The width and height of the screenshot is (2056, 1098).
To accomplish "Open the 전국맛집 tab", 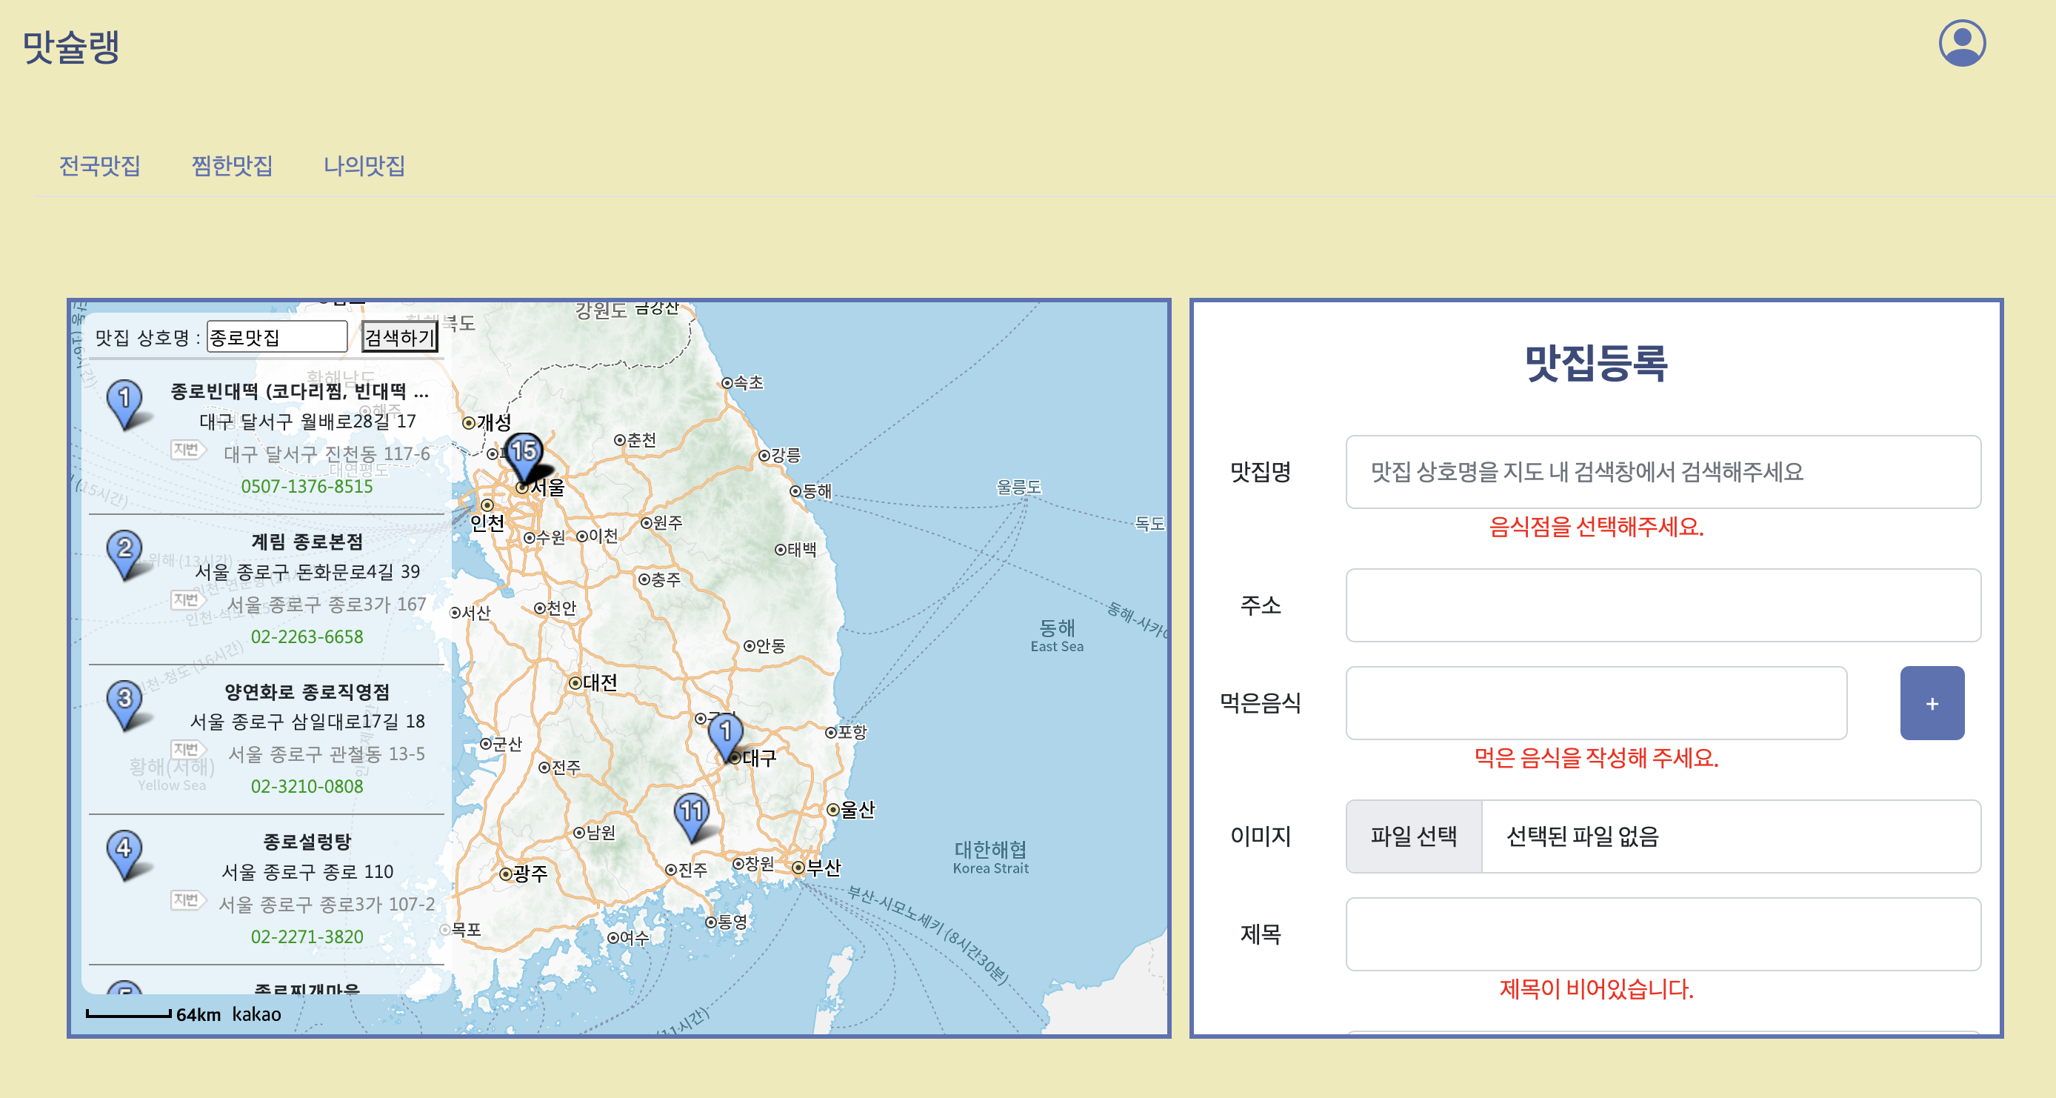I will [100, 165].
